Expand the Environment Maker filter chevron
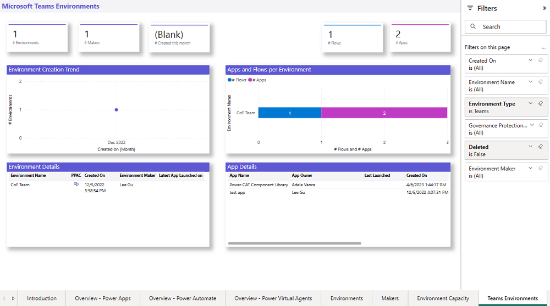The height and width of the screenshot is (306, 550). pyautogui.click(x=530, y=168)
